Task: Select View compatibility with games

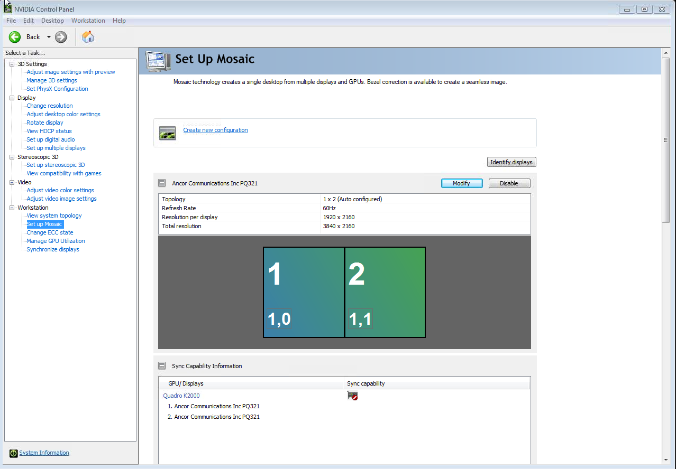Action: click(64, 173)
